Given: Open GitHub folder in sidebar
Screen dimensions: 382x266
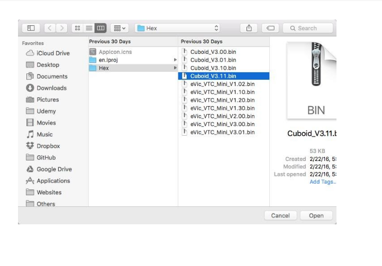Looking at the screenshot, I should pos(41,158).
